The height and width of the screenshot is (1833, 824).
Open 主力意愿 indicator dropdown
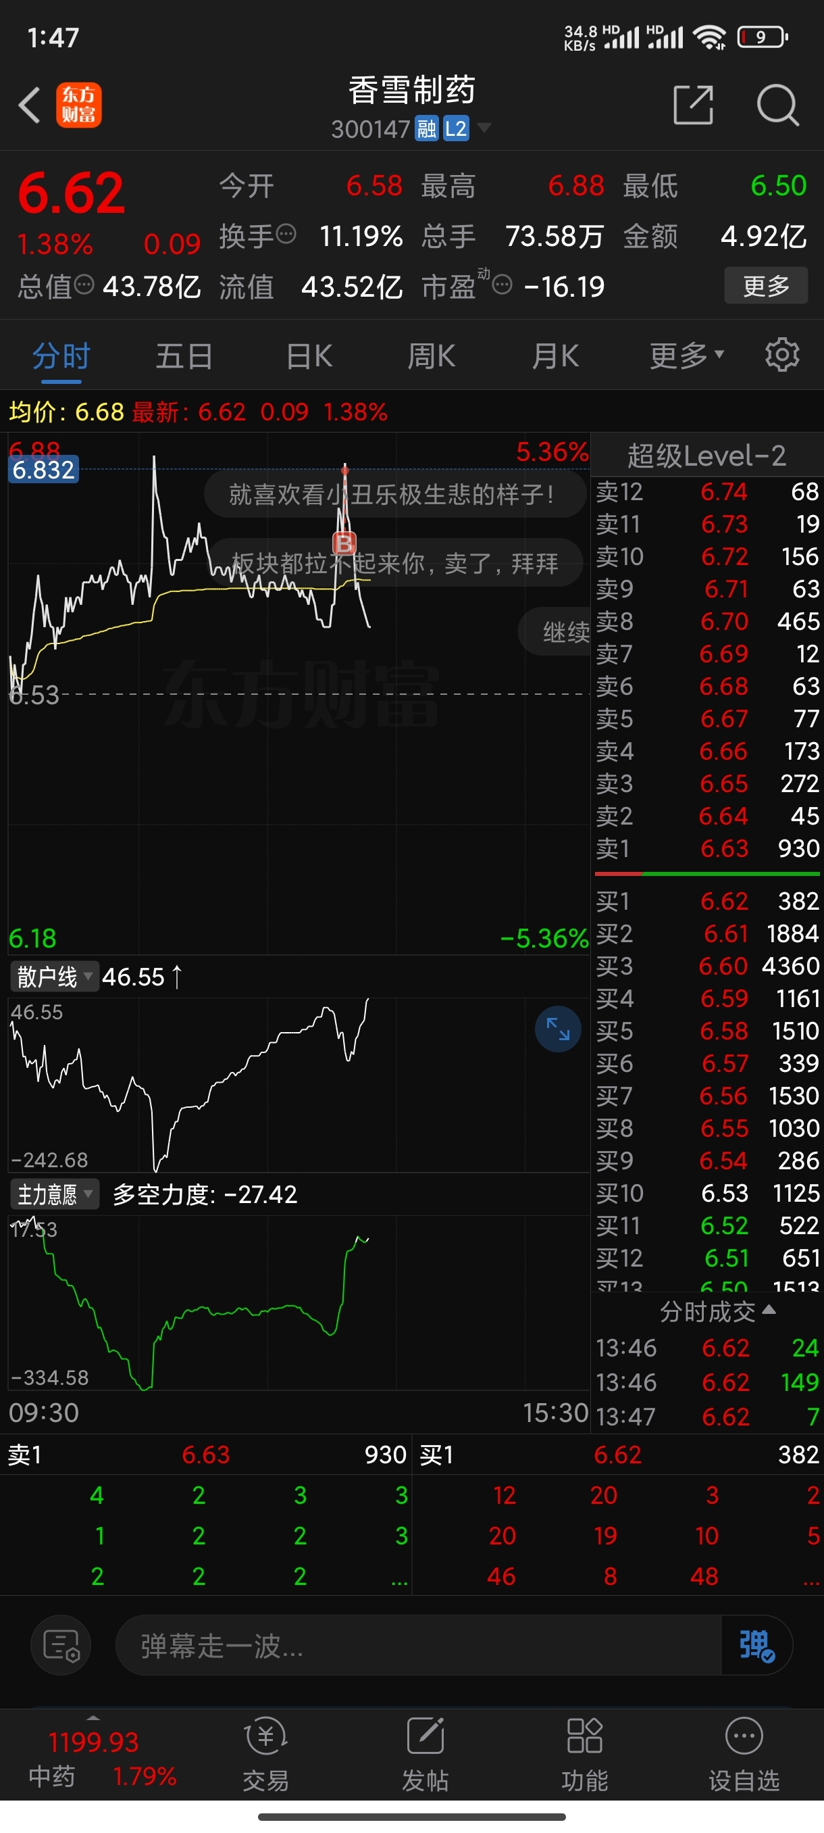click(x=54, y=1194)
